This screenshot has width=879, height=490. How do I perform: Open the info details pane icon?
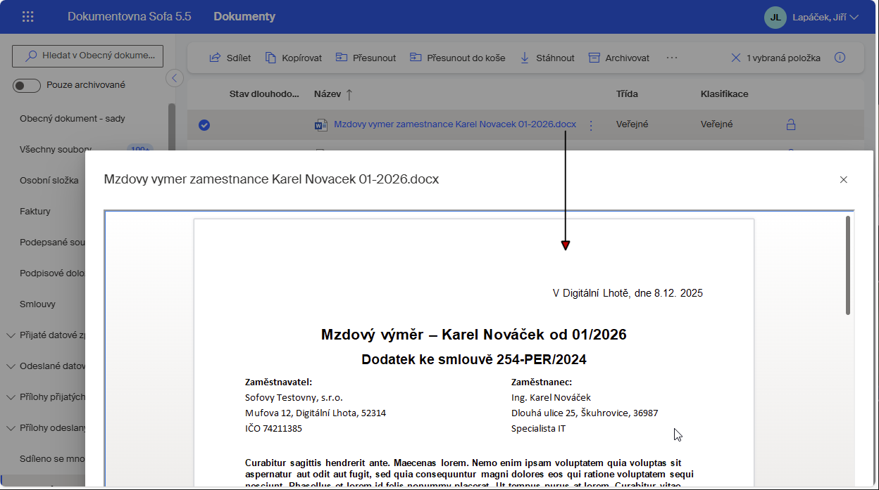pos(840,58)
